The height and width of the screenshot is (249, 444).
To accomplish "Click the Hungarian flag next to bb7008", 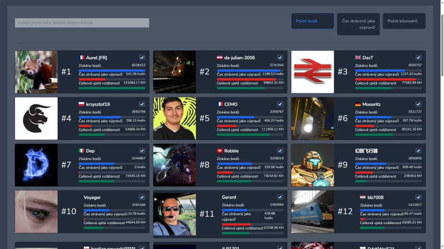I will [363, 198].
